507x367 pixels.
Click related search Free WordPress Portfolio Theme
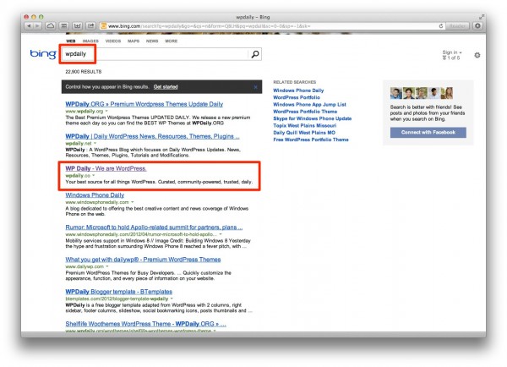tap(311, 140)
